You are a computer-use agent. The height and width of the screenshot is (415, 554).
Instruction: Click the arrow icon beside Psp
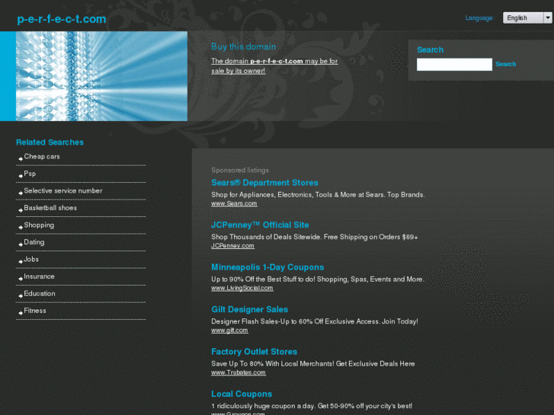(21, 176)
